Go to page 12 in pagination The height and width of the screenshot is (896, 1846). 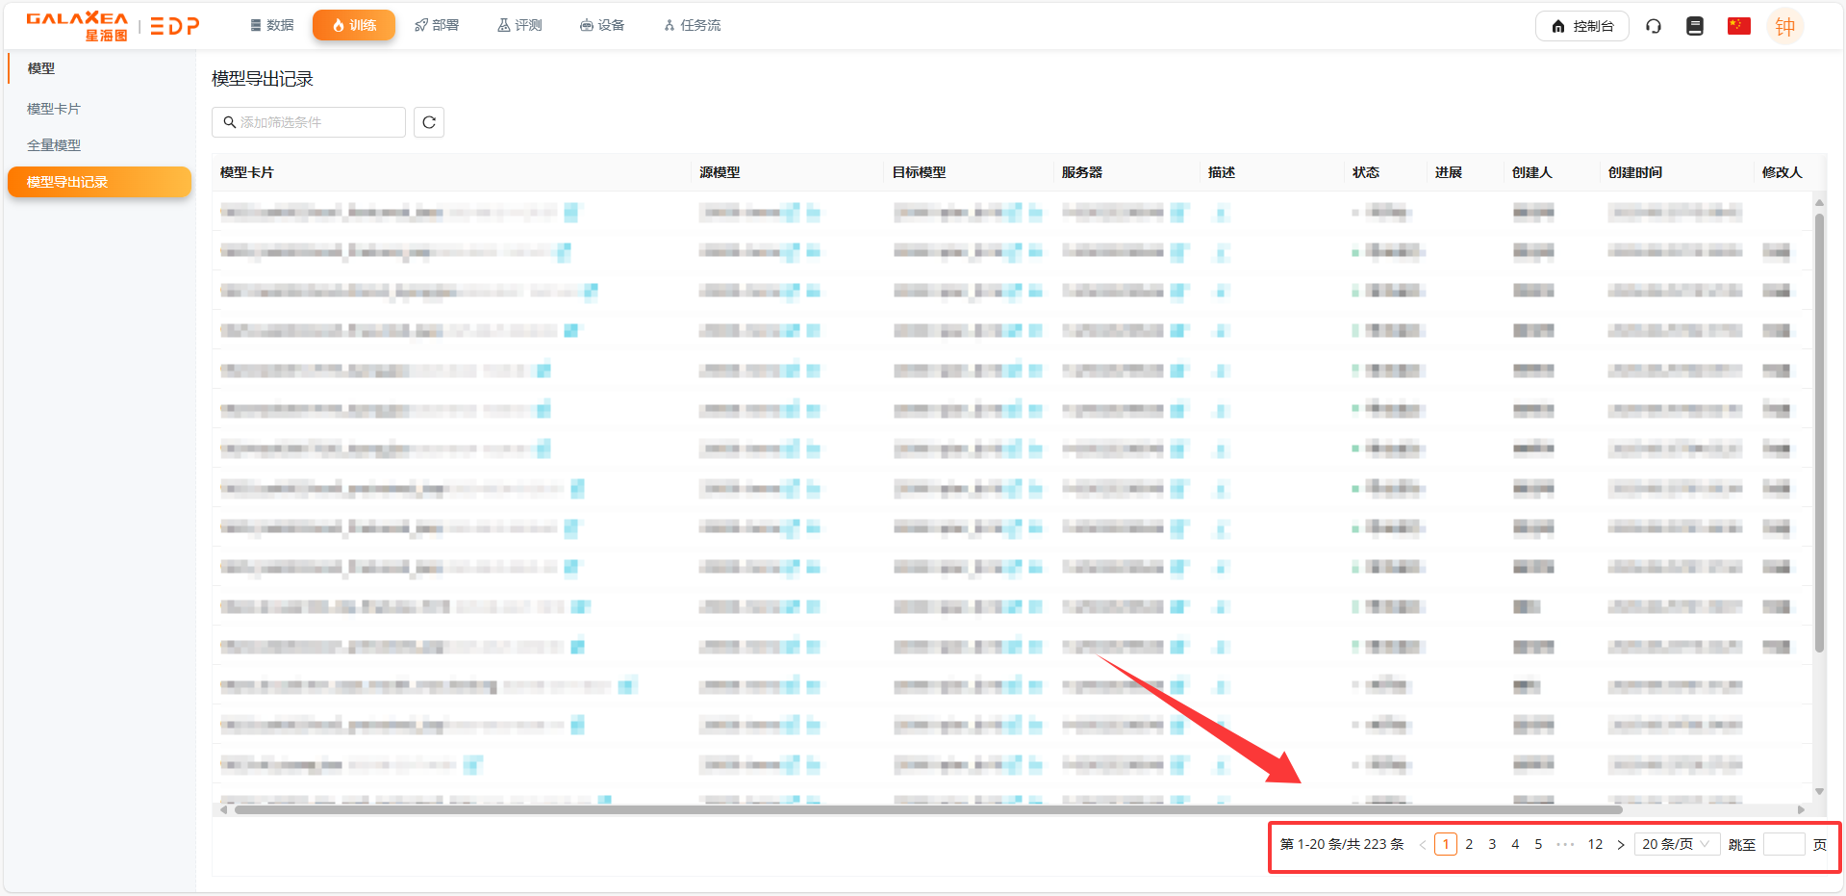coord(1595,844)
